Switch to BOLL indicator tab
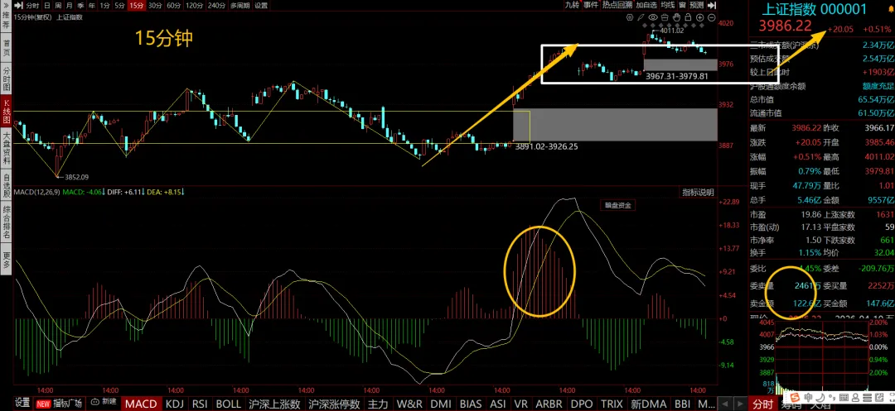Screen dimensions: 895x411 pos(229,403)
